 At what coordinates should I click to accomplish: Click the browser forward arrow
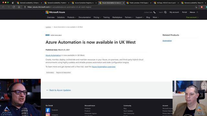9,7
